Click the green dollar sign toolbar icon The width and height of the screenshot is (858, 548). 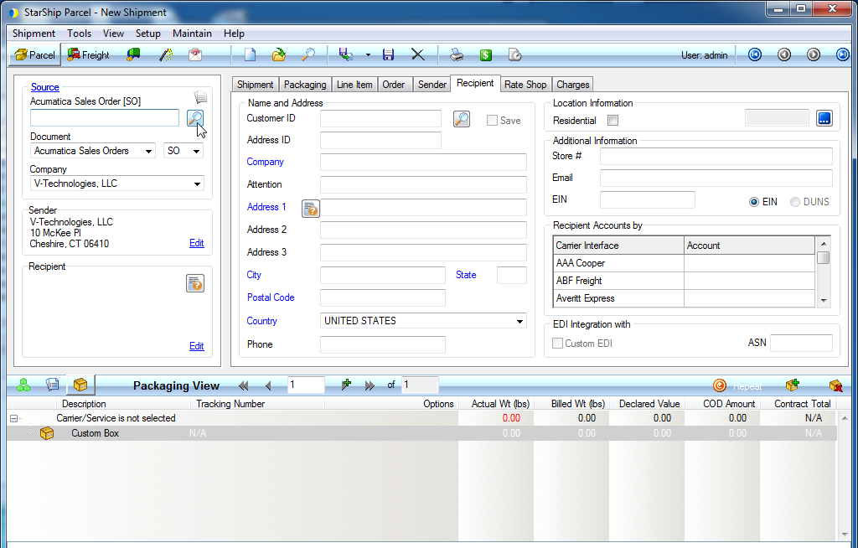coord(485,54)
